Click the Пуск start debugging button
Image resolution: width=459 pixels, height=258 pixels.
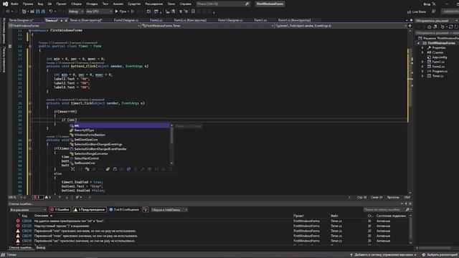(x=120, y=11)
